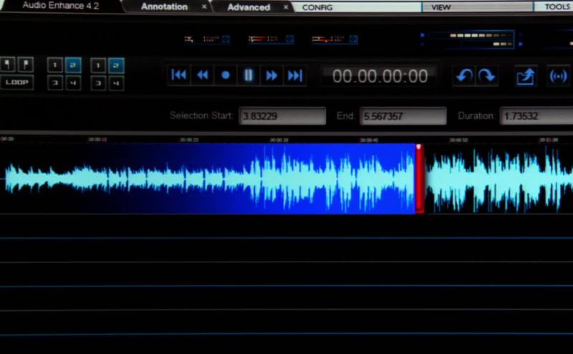This screenshot has width=573, height=354.
Task: Toggle the LOOP button
Action: [17, 82]
